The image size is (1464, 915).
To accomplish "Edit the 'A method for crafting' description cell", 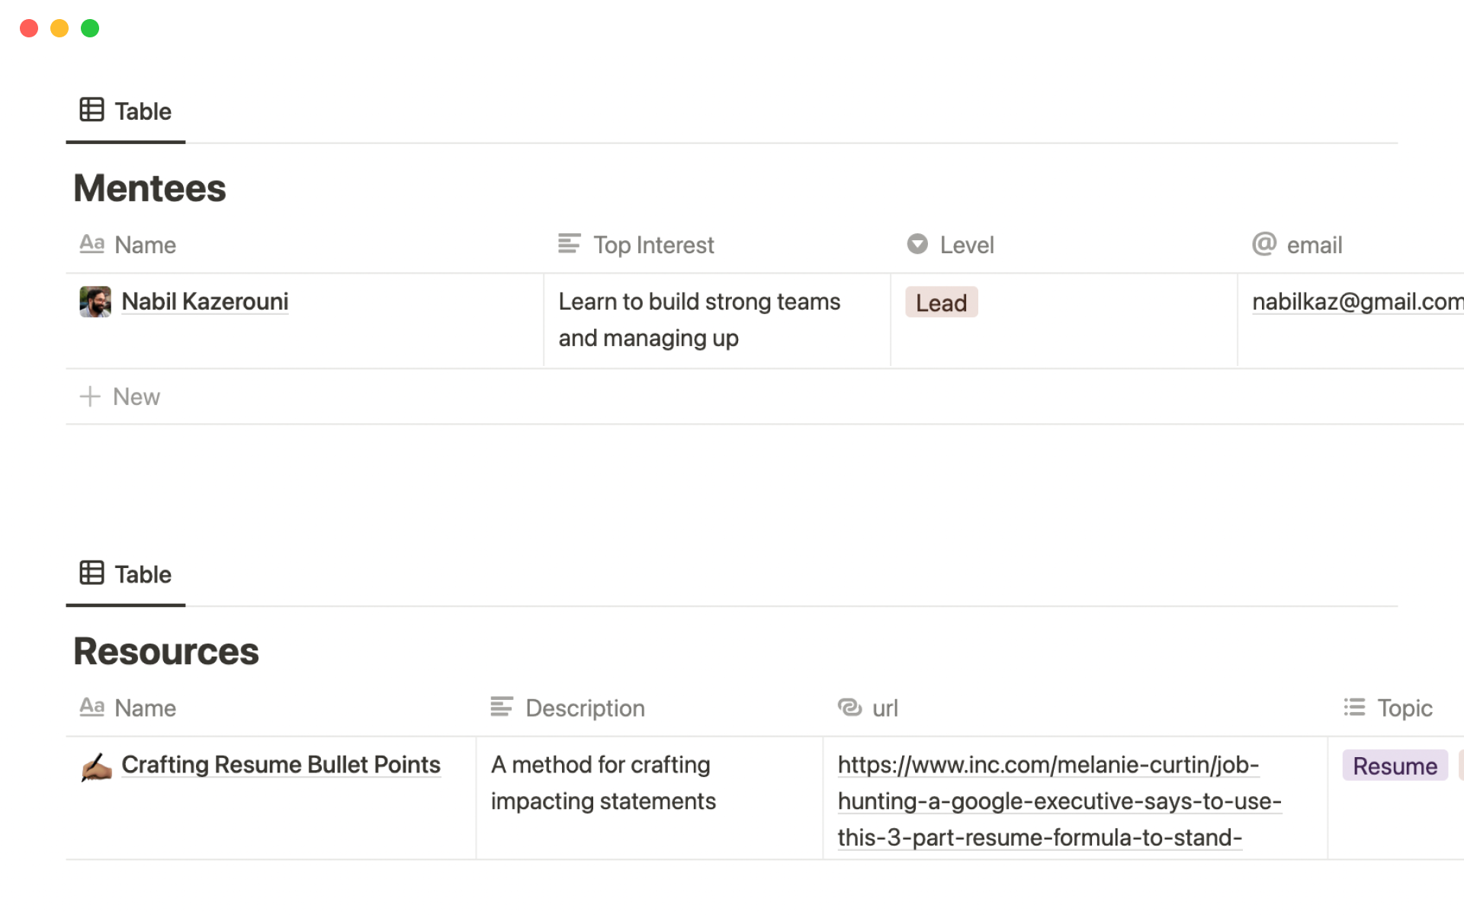I will [602, 783].
